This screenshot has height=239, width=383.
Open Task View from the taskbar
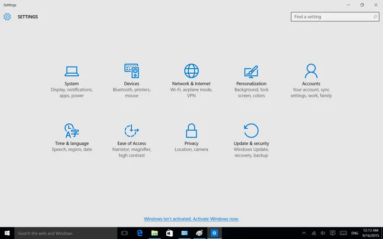coord(124,233)
